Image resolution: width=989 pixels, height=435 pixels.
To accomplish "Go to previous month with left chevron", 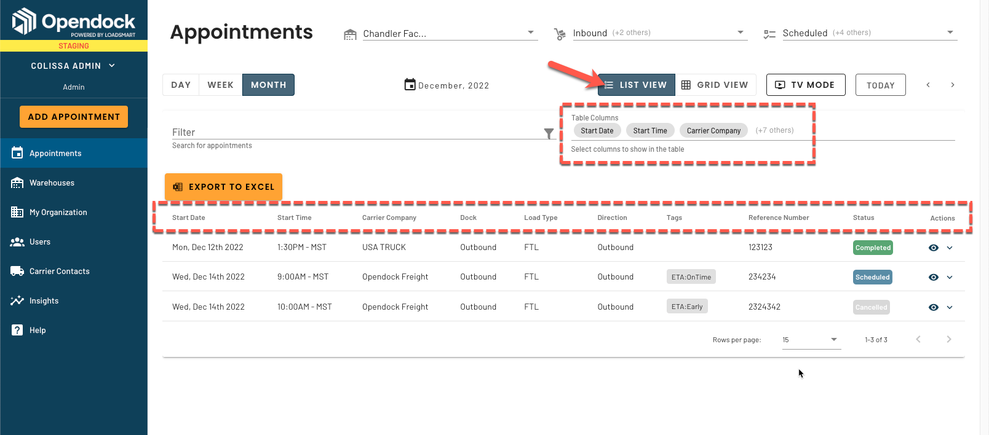I will 928,85.
